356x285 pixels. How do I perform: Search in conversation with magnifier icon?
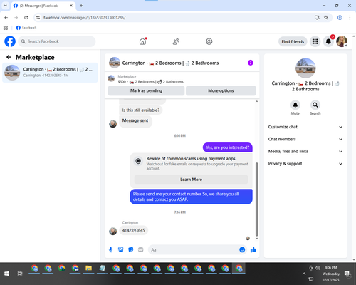pos(315,105)
